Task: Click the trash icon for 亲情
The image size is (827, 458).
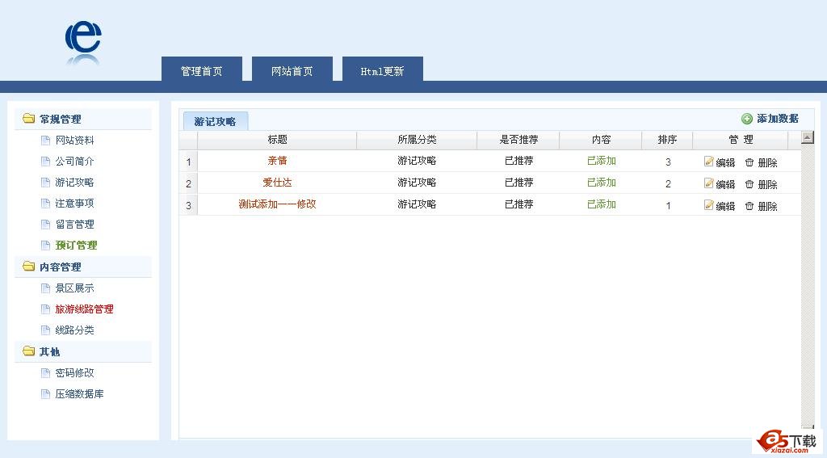Action: 749,162
